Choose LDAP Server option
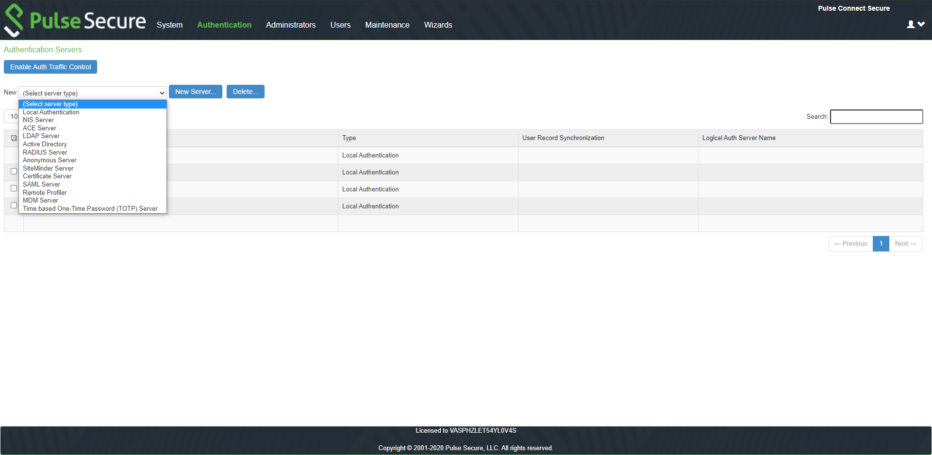This screenshot has width=932, height=455. (x=93, y=136)
